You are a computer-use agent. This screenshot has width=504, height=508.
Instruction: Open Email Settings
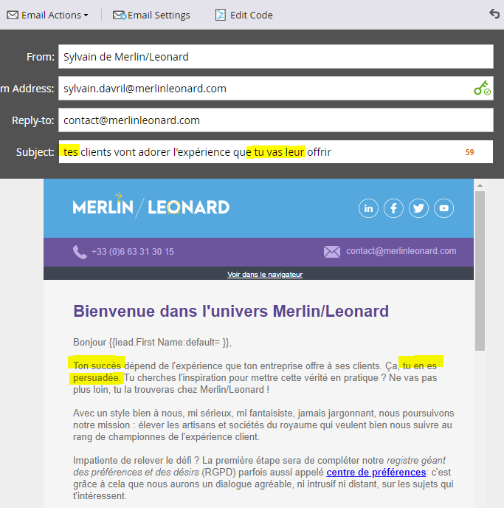click(x=151, y=16)
